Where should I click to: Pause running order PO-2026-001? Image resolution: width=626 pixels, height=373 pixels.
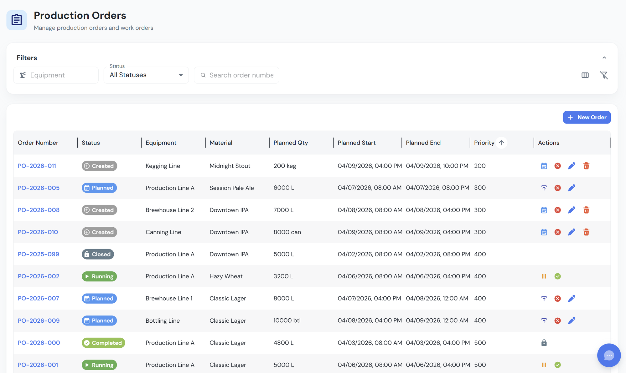544,365
